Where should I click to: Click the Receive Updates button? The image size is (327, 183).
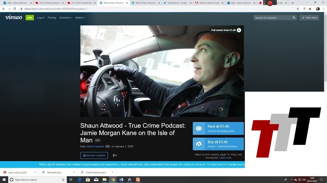[x=94, y=156]
